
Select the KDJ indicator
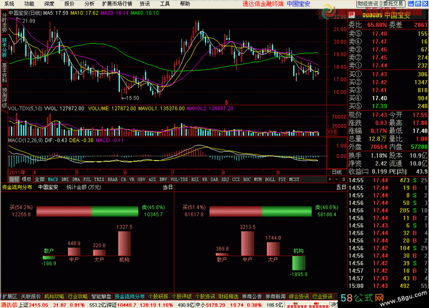(225, 179)
